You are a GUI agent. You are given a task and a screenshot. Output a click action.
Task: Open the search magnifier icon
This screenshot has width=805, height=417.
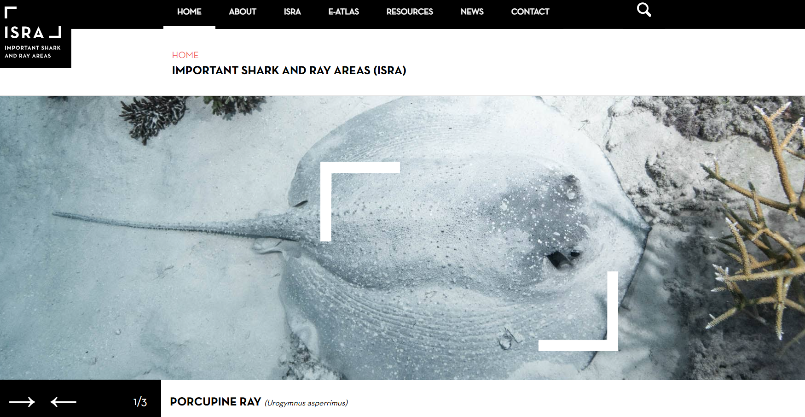[x=644, y=10]
